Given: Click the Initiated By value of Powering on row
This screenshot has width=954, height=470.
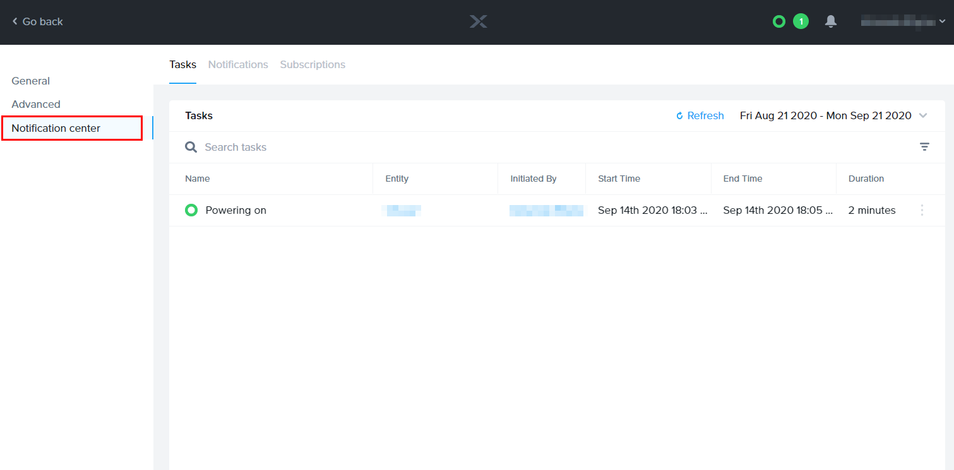Looking at the screenshot, I should pos(546,210).
